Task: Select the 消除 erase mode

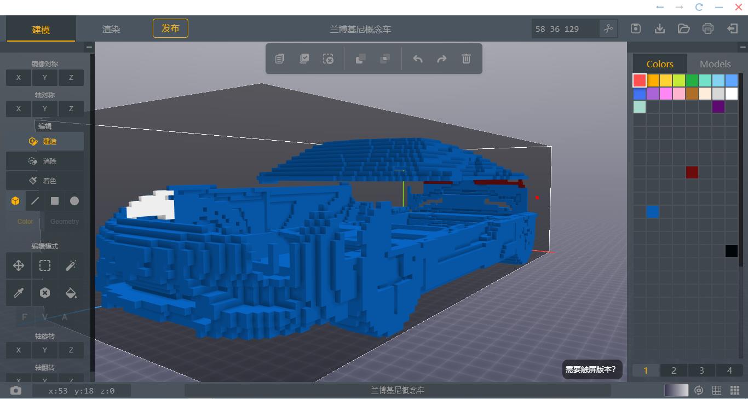Action: click(x=45, y=161)
